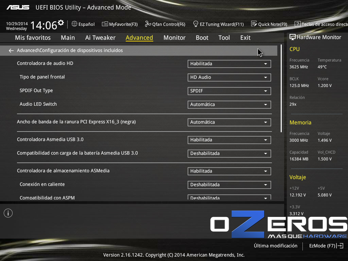348x261 pixels.
Task: Open the Tipo de panel frontal dropdown
Action: [229, 77]
